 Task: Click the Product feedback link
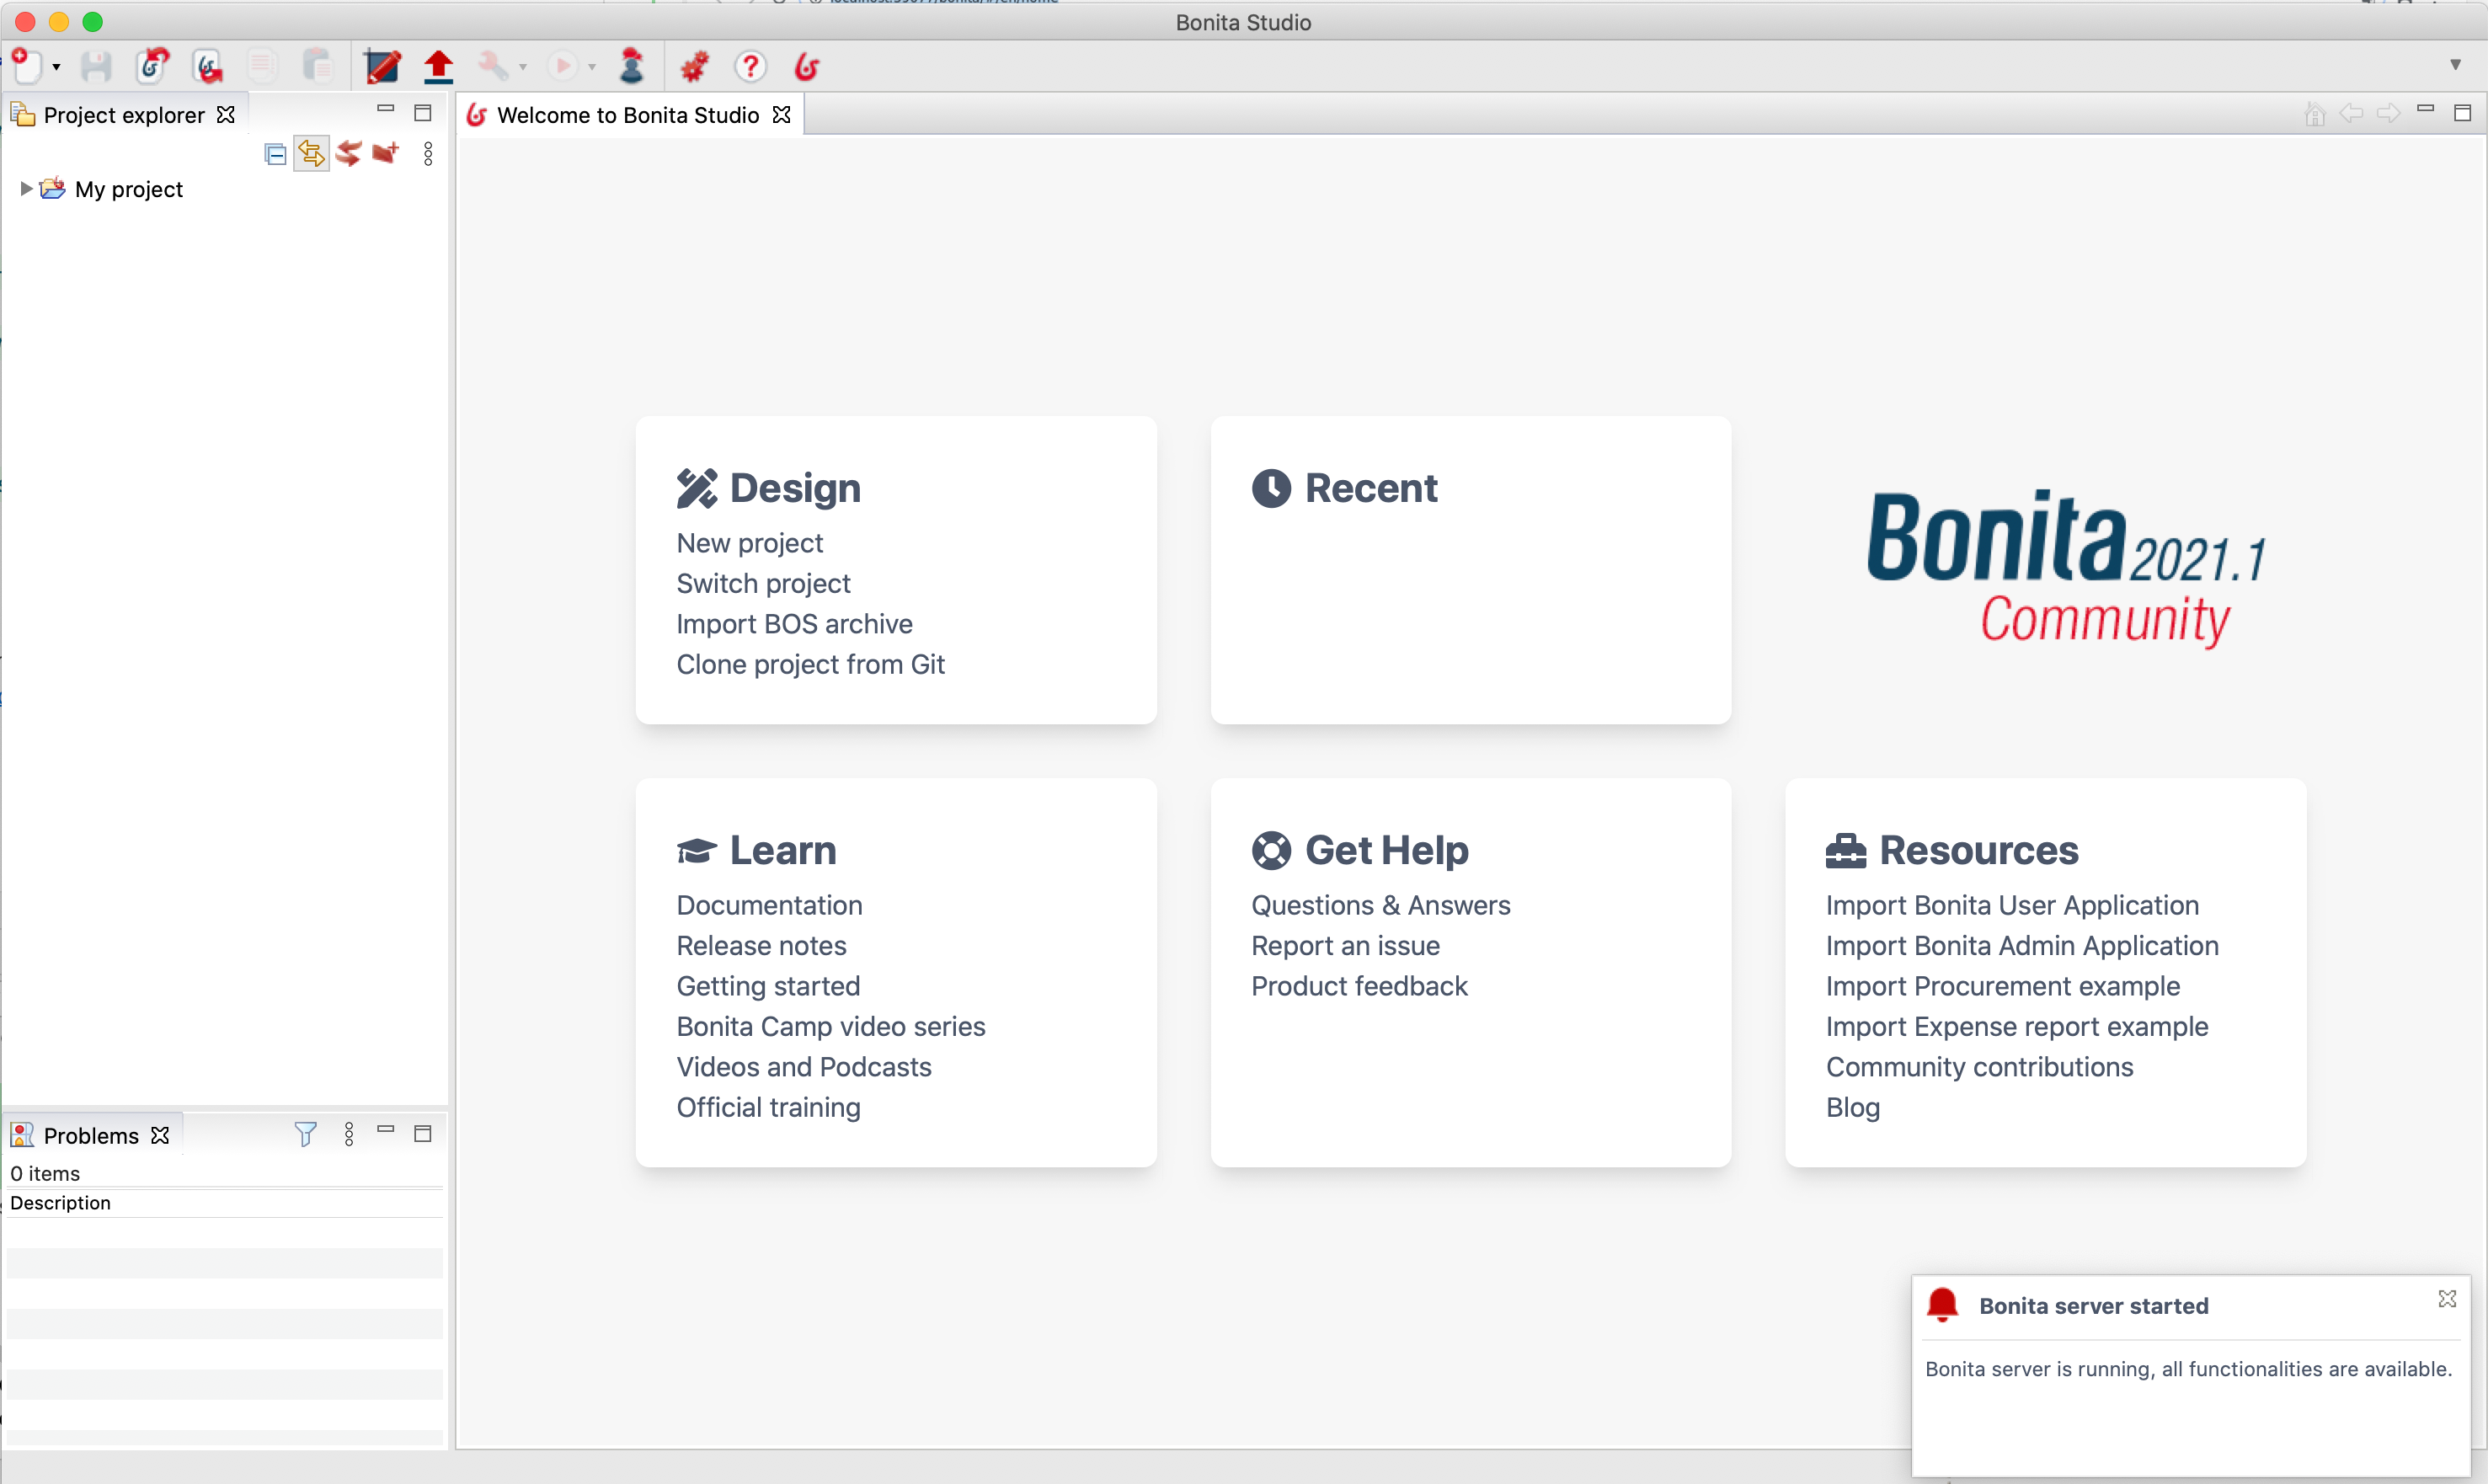[x=1359, y=986]
